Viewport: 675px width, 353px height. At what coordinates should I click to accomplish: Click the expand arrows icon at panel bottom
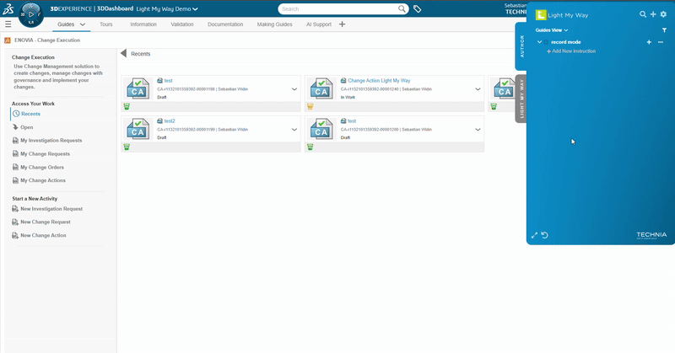534,235
